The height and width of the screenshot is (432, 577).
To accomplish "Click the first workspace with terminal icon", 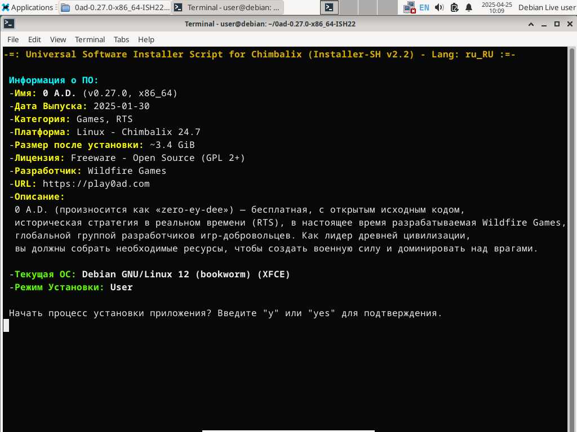I will 329,7.
